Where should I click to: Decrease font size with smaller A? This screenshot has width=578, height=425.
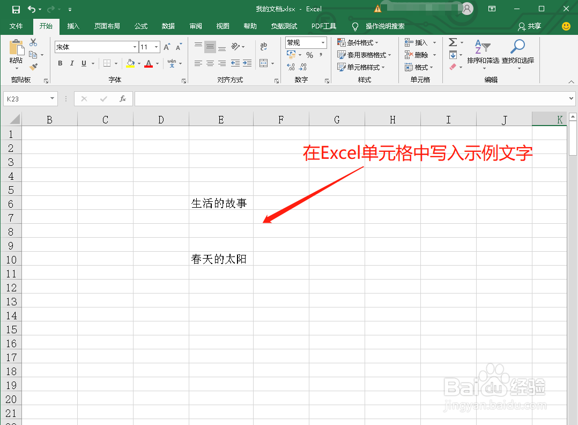(179, 47)
